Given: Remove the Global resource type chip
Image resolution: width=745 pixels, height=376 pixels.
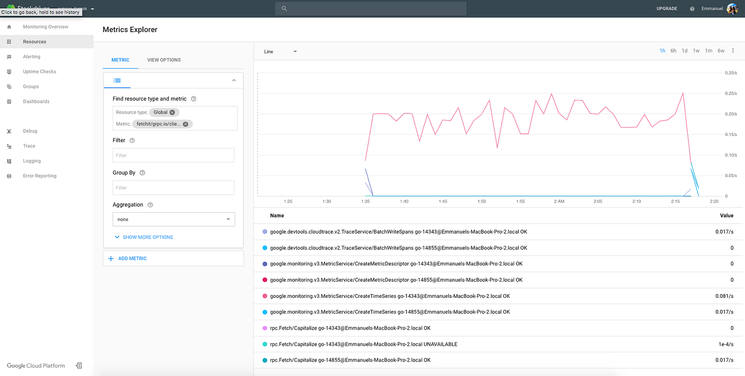Looking at the screenshot, I should tap(172, 113).
